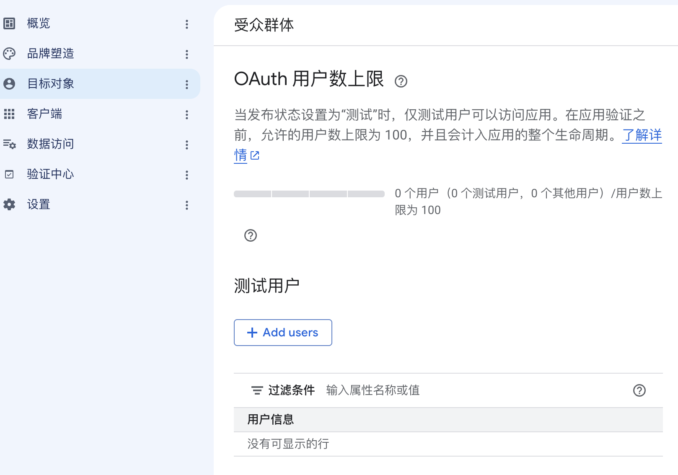The image size is (678, 475).
Task: Click the 数据访问 settings-list icon
Action: [9, 144]
